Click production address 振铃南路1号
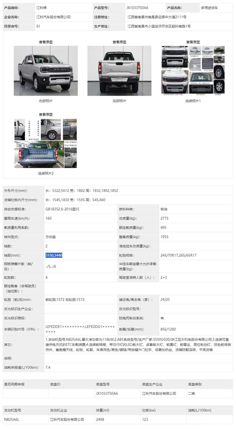Screen dimensions: 236x430 [180, 26]
